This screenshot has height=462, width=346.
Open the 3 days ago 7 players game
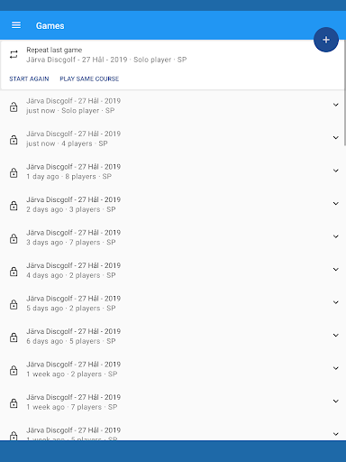pyautogui.click(x=172, y=237)
